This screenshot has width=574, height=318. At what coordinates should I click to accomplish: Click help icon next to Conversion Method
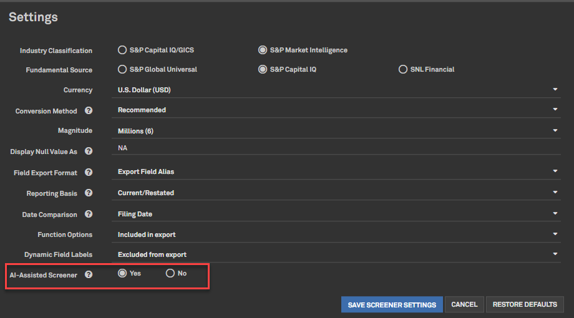tap(89, 111)
